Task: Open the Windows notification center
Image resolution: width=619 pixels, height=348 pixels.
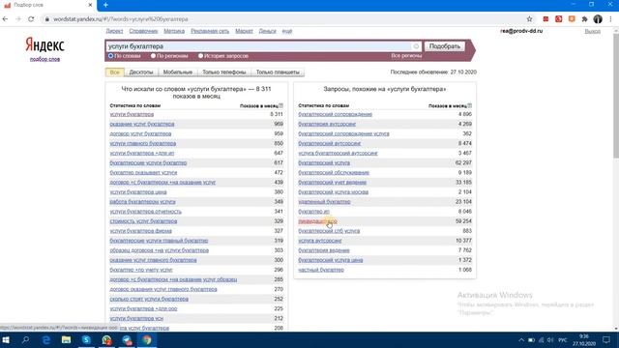Action: tap(606, 340)
